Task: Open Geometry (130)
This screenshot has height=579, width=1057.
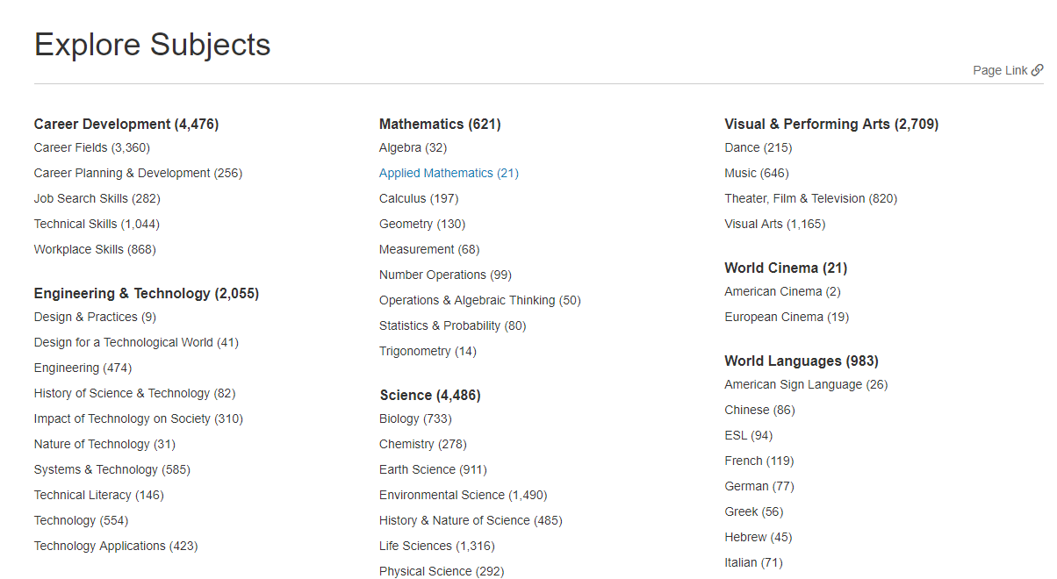Action: click(x=422, y=224)
